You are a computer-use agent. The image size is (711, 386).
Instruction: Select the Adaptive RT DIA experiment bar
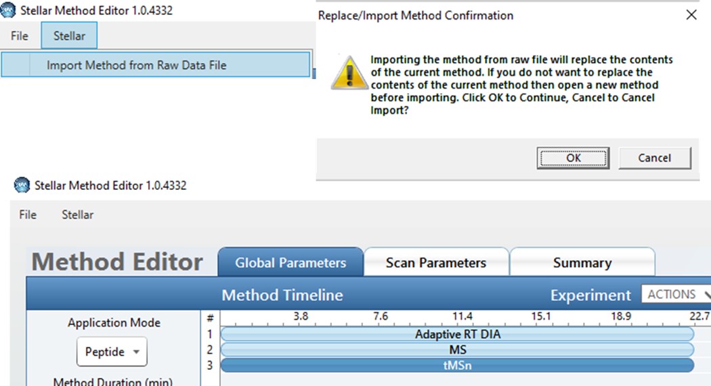457,335
